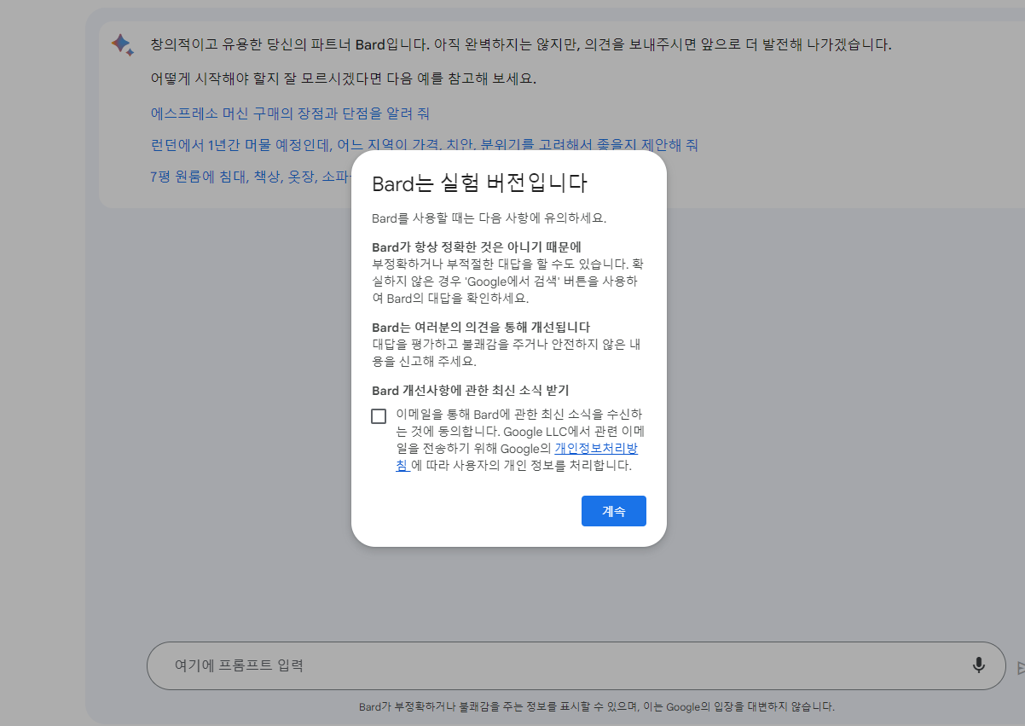
Task: Click 'Bard 개선사항에 관한 최신 소식 받기' heading
Action: coord(471,391)
